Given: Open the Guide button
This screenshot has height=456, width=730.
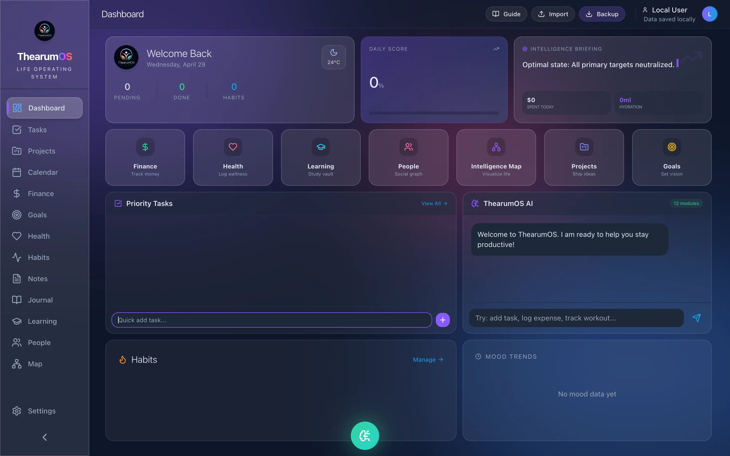Looking at the screenshot, I should tap(506, 14).
